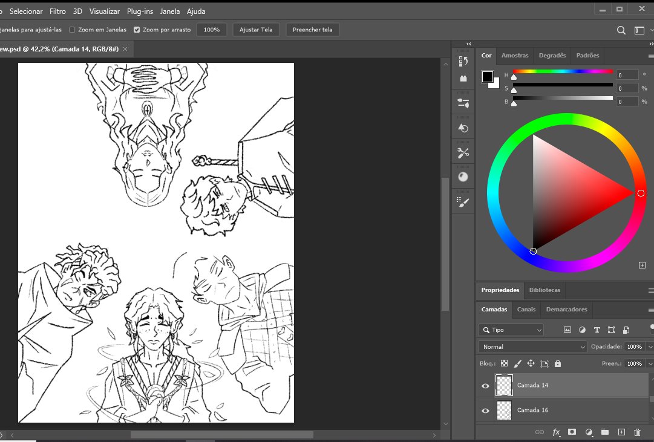654x442 pixels.
Task: Open the Filtro menu
Action: [57, 11]
